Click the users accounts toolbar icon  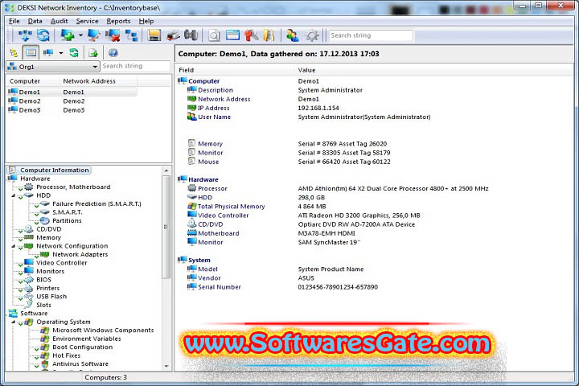point(293,35)
